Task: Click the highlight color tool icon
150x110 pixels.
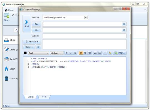Action: click(110, 53)
